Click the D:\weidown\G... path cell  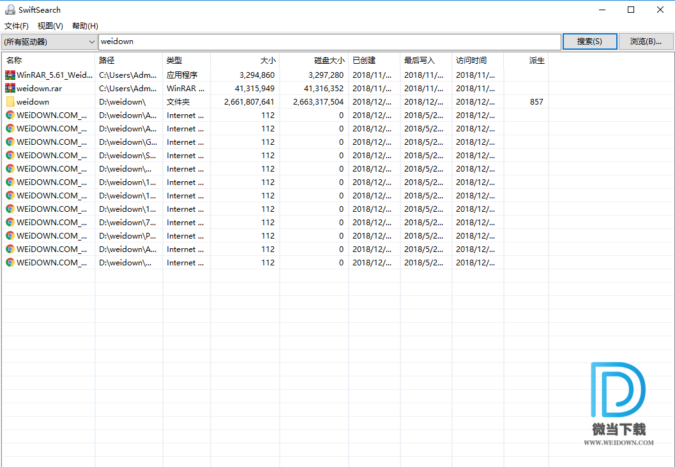(128, 142)
